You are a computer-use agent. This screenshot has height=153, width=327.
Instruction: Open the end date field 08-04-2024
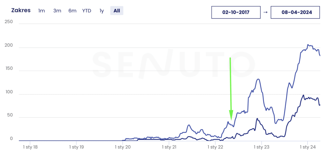(295, 12)
